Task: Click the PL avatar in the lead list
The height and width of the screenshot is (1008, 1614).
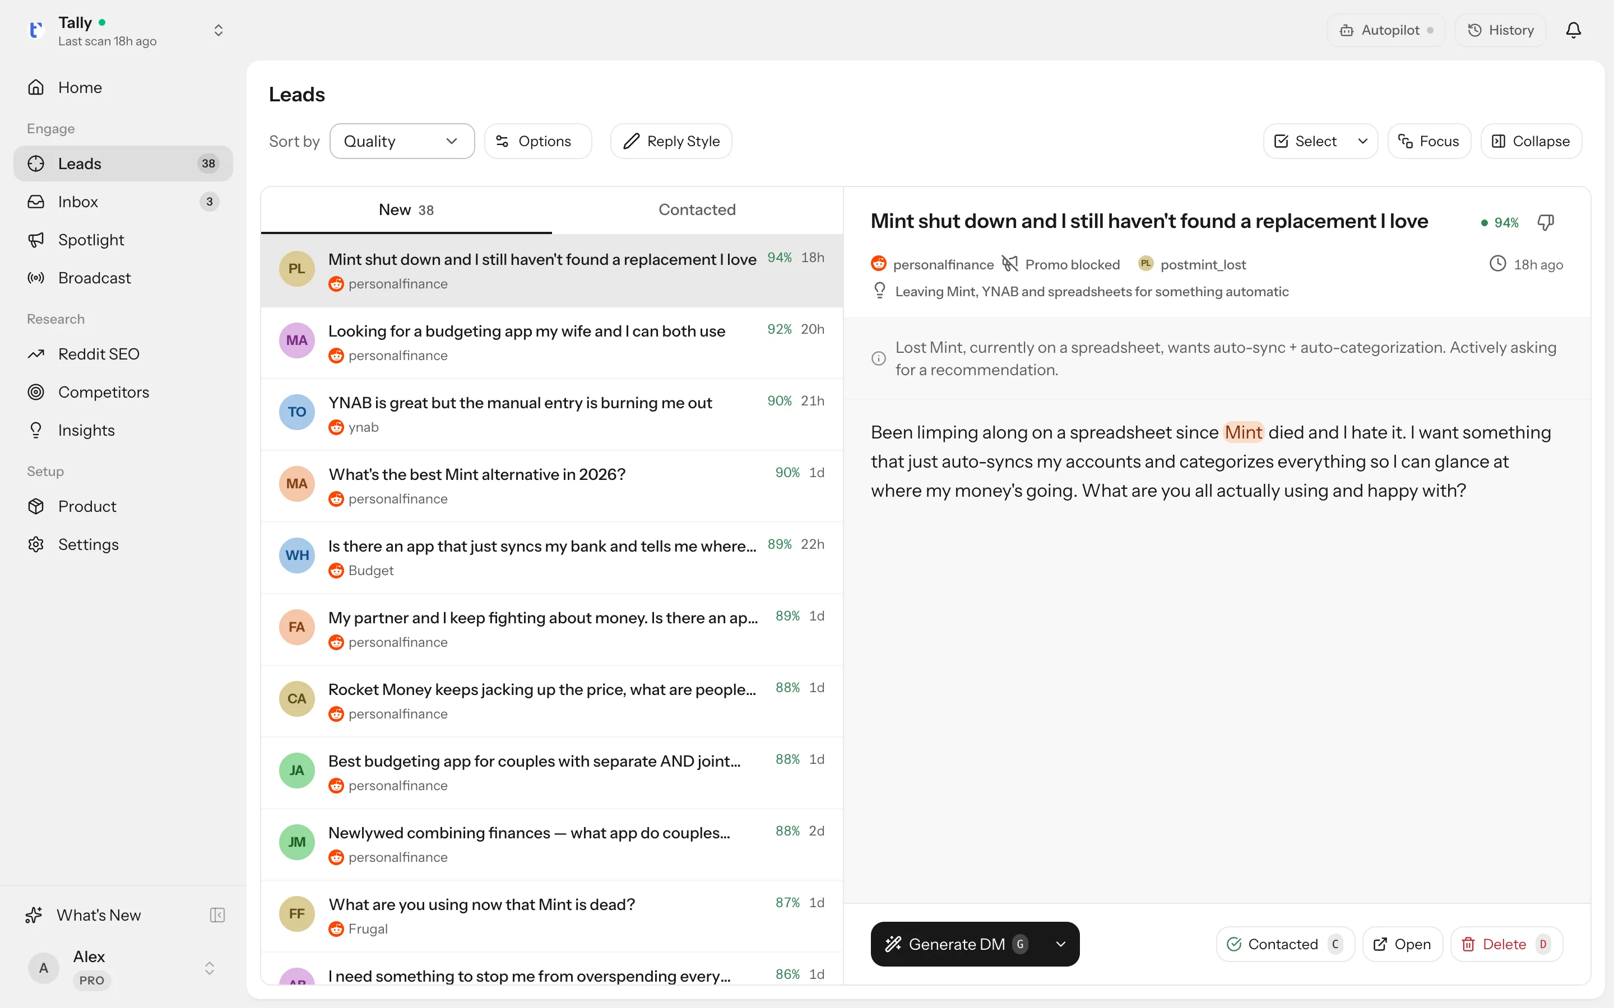Action: pyautogui.click(x=297, y=269)
